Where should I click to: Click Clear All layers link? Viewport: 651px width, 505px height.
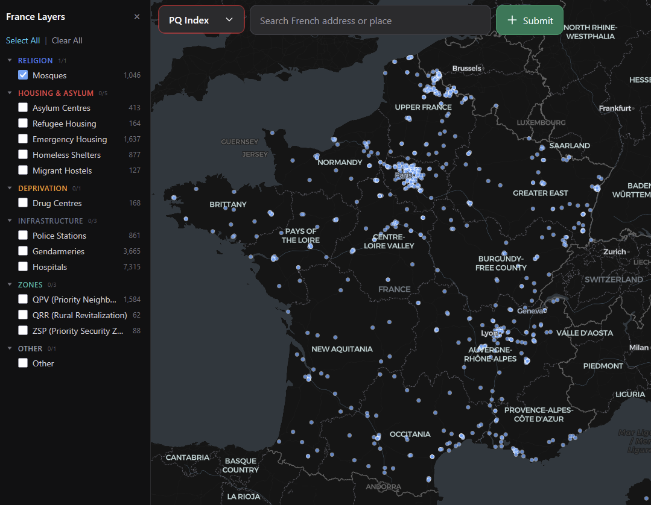[67, 40]
